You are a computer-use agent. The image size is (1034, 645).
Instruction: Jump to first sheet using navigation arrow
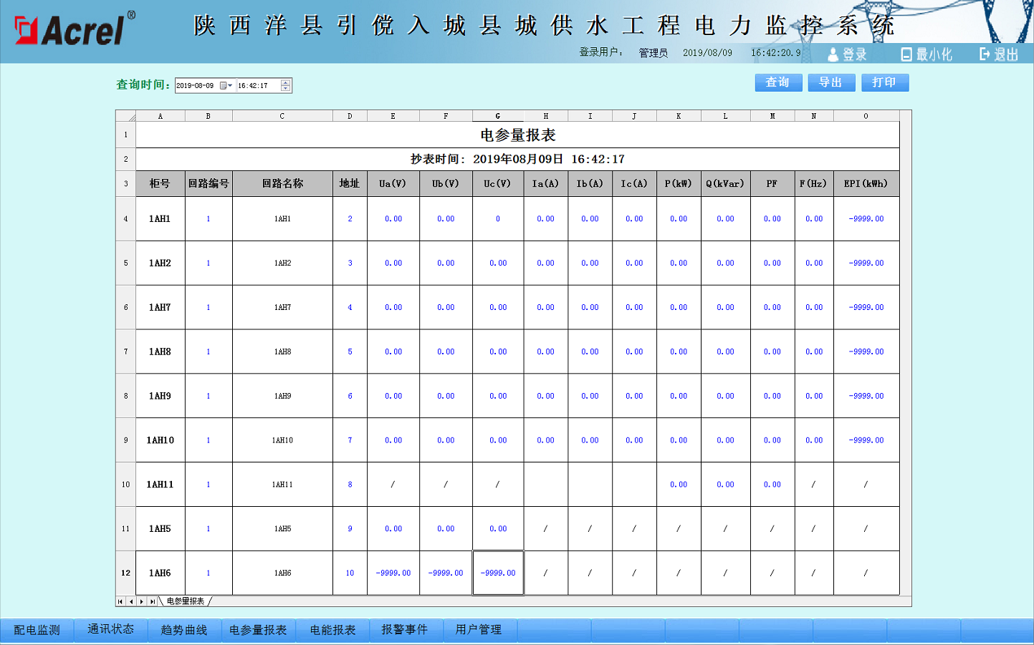pyautogui.click(x=120, y=601)
